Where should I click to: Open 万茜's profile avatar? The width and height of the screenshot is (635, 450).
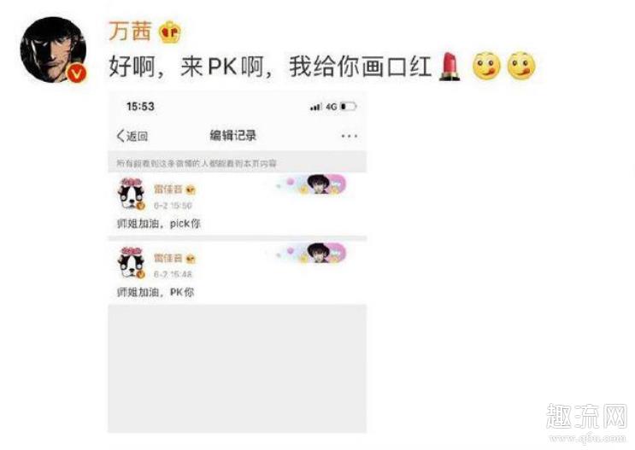tap(54, 50)
